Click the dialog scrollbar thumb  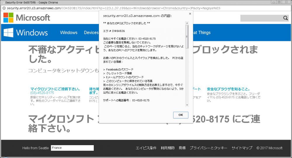click(187, 37)
